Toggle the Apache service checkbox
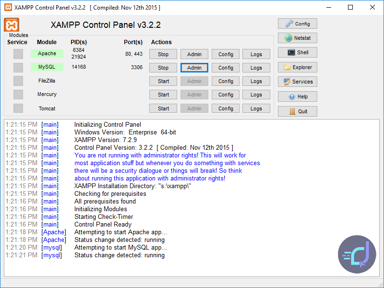 [18, 54]
